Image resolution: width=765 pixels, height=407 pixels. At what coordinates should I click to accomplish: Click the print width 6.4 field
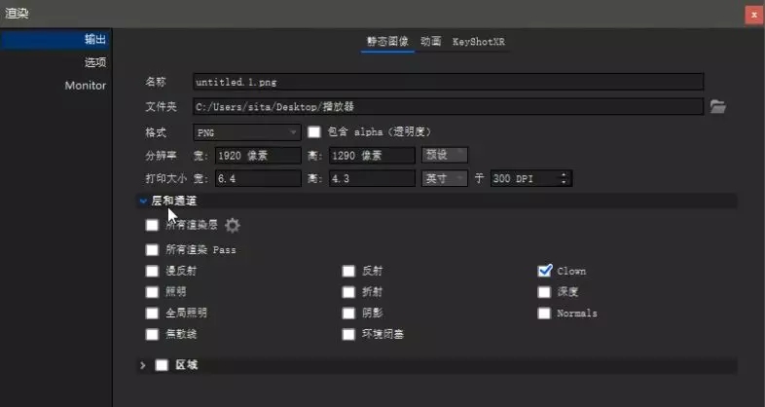tap(258, 178)
